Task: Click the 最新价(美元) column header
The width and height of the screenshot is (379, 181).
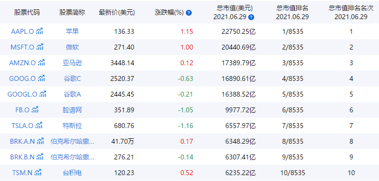Action: point(117,13)
